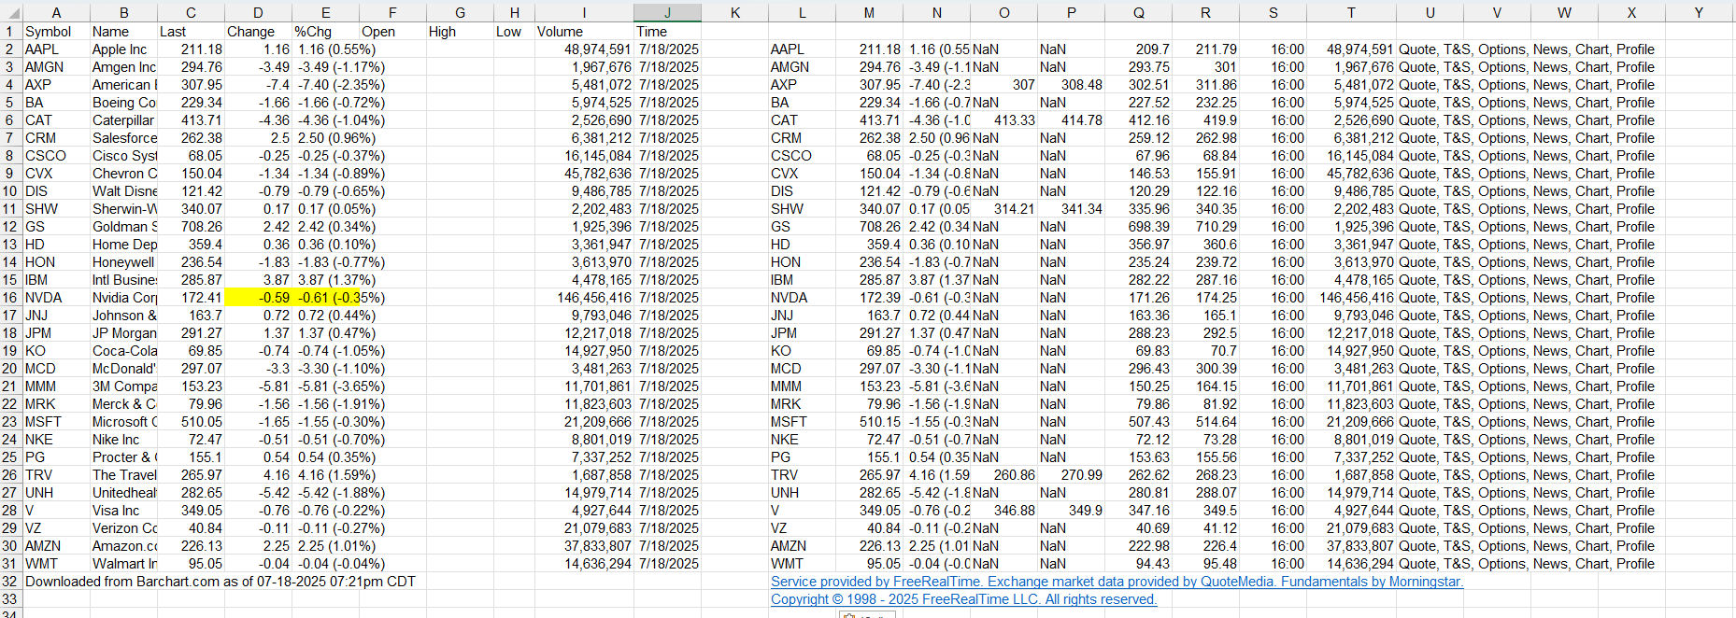Click column T header

click(x=1350, y=12)
